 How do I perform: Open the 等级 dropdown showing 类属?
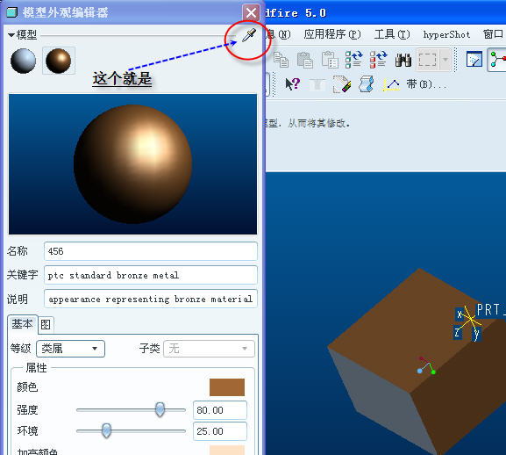click(71, 349)
